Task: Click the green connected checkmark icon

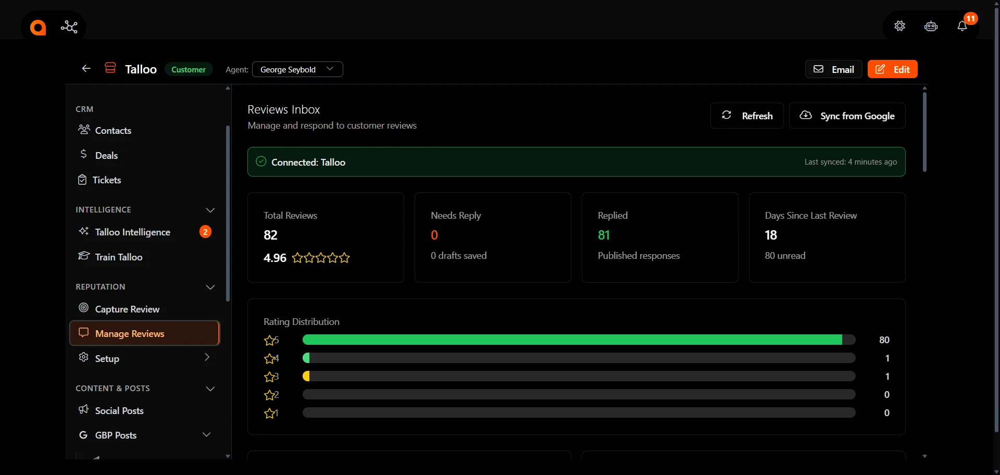Action: pos(261,161)
